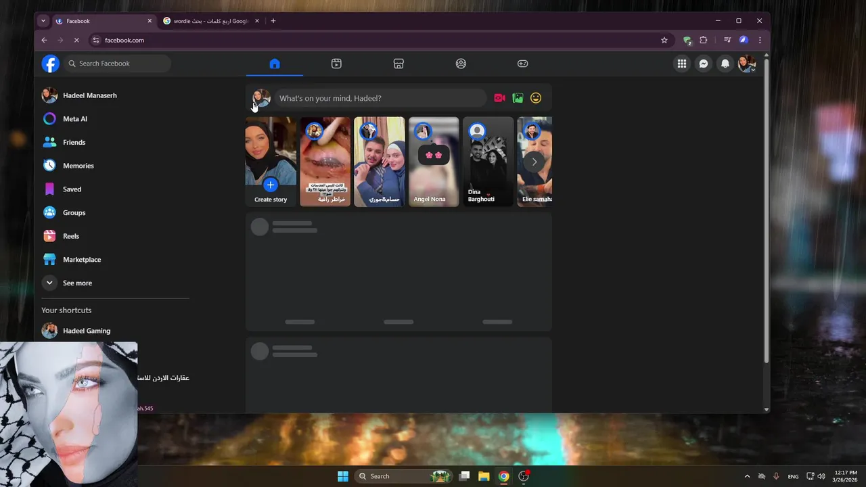Open the taskbar clock and date
The height and width of the screenshot is (487, 866).
tap(846, 476)
